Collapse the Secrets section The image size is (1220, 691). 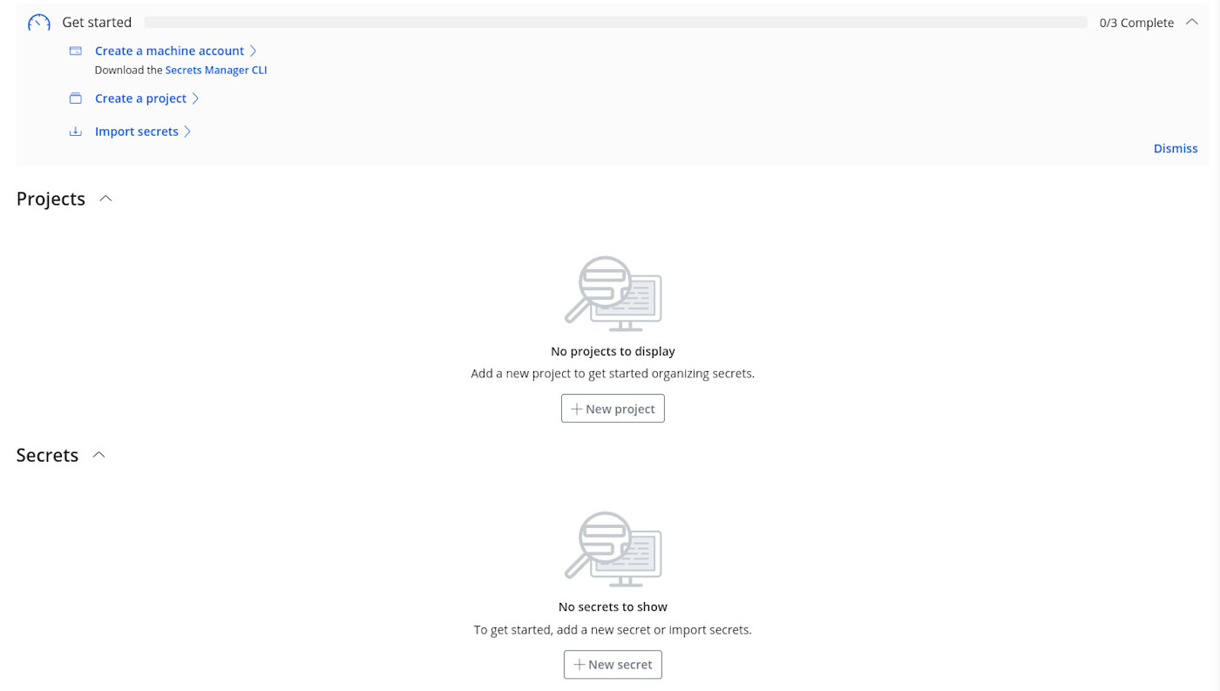(98, 454)
